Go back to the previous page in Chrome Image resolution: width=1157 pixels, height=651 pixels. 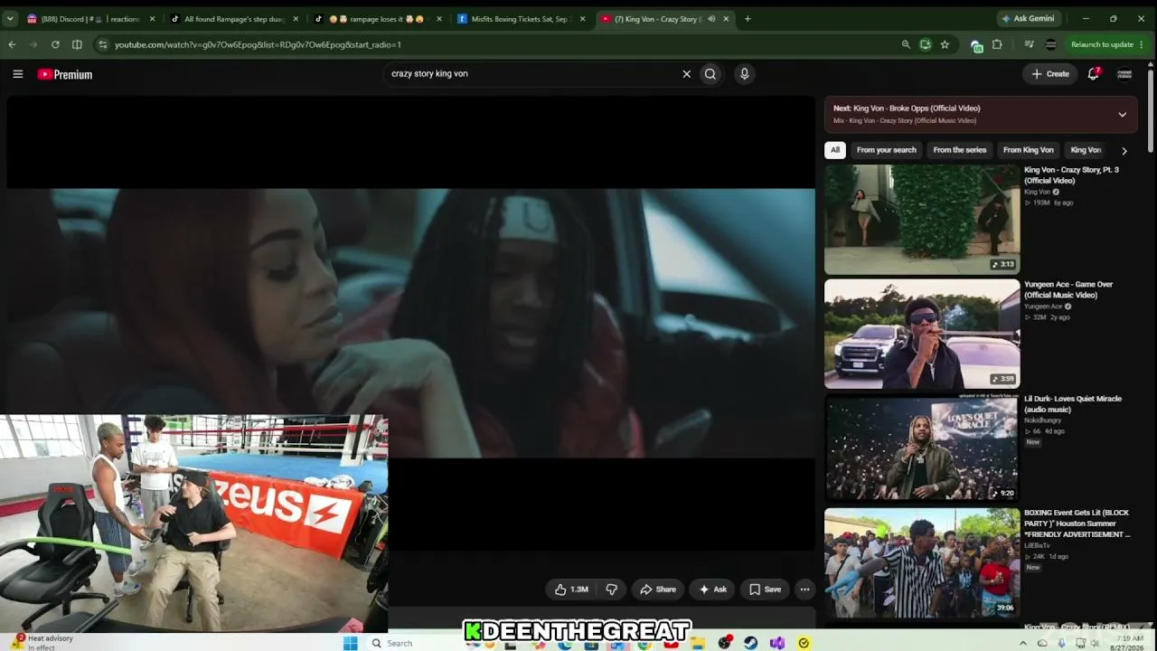(12, 44)
